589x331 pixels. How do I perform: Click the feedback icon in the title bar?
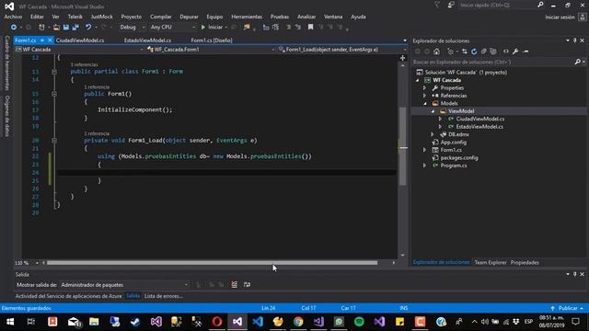tap(451, 5)
